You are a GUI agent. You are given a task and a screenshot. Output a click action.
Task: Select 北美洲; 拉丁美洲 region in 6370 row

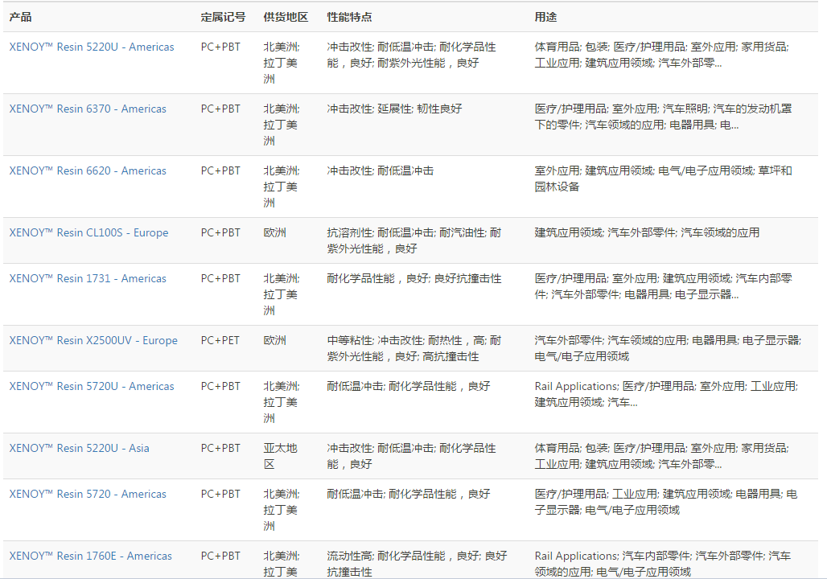pos(282,125)
